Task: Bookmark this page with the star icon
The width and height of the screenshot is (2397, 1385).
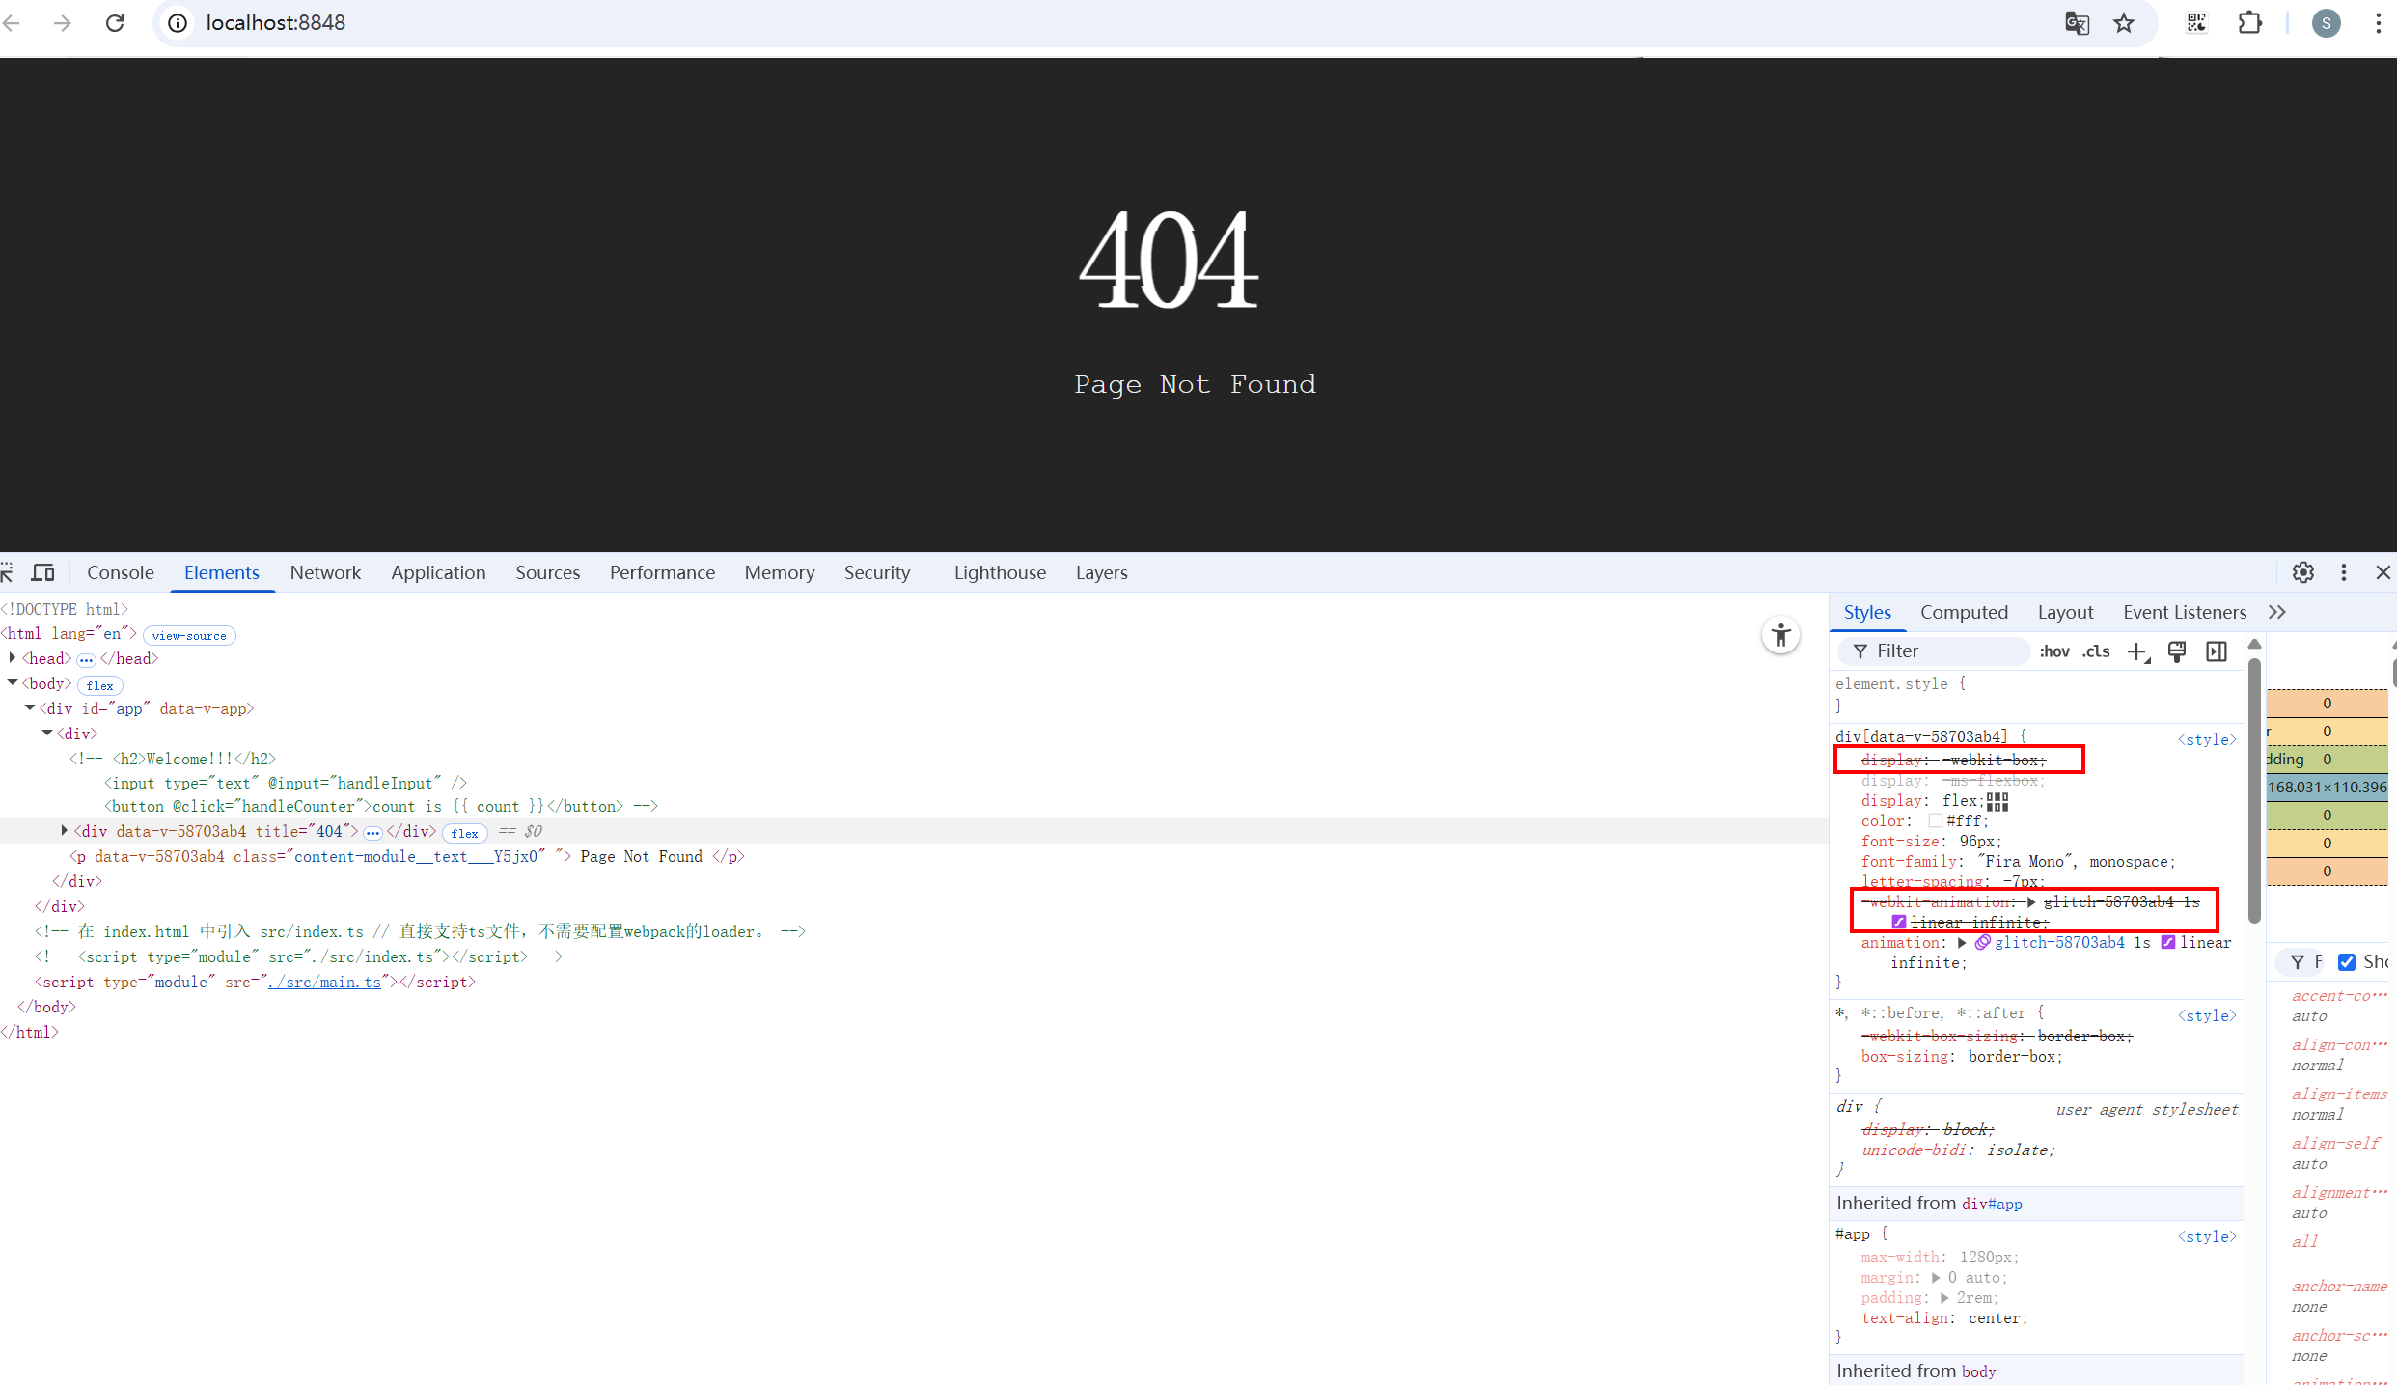Action: [2123, 23]
